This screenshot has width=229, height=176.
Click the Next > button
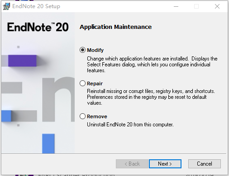(165, 164)
